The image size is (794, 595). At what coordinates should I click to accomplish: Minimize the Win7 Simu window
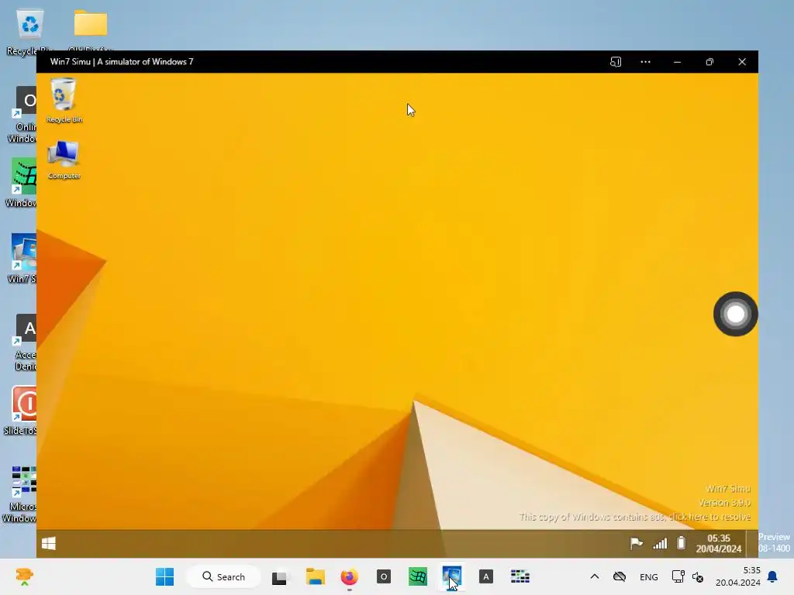coord(677,62)
